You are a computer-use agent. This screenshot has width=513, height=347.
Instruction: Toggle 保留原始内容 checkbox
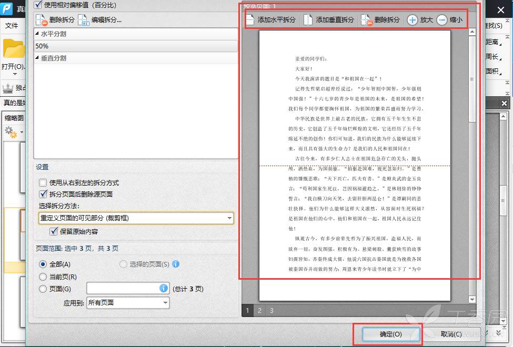click(53, 231)
